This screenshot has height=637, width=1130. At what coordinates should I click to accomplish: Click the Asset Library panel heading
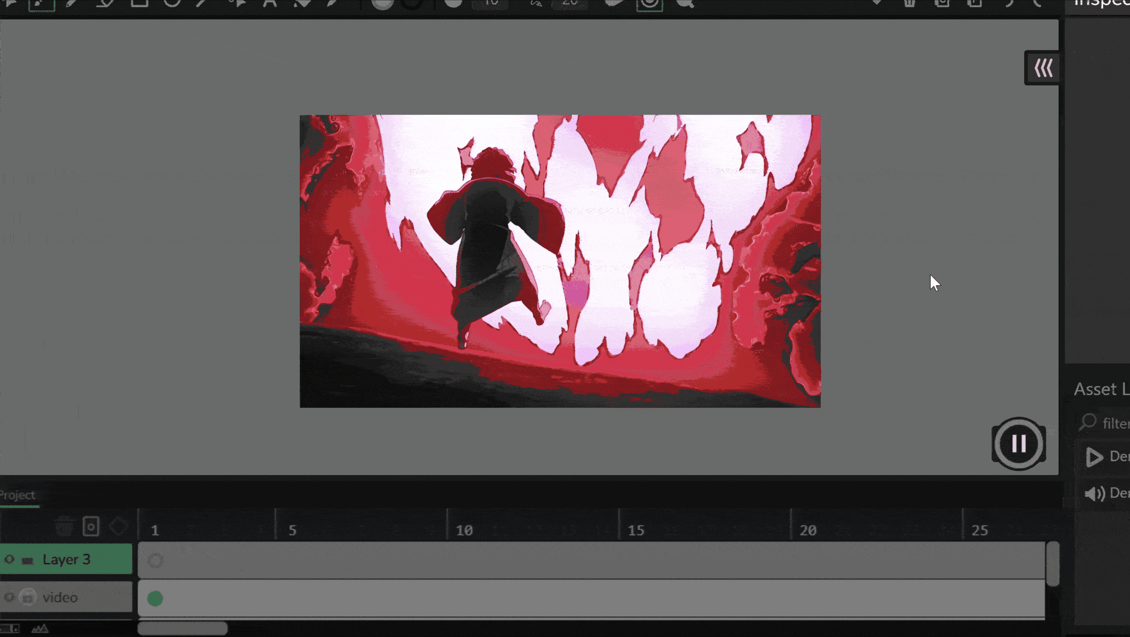1102,389
